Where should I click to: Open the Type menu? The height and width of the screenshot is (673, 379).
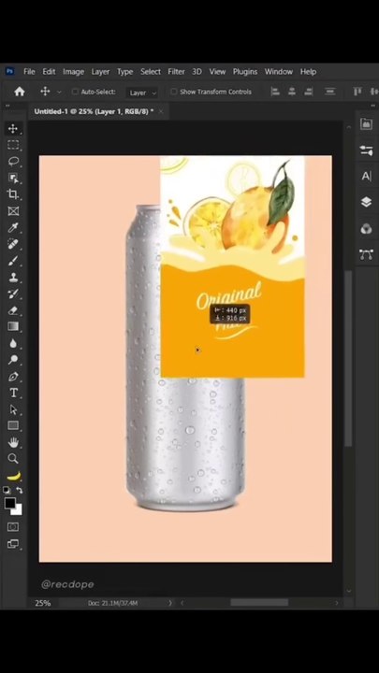pos(125,72)
